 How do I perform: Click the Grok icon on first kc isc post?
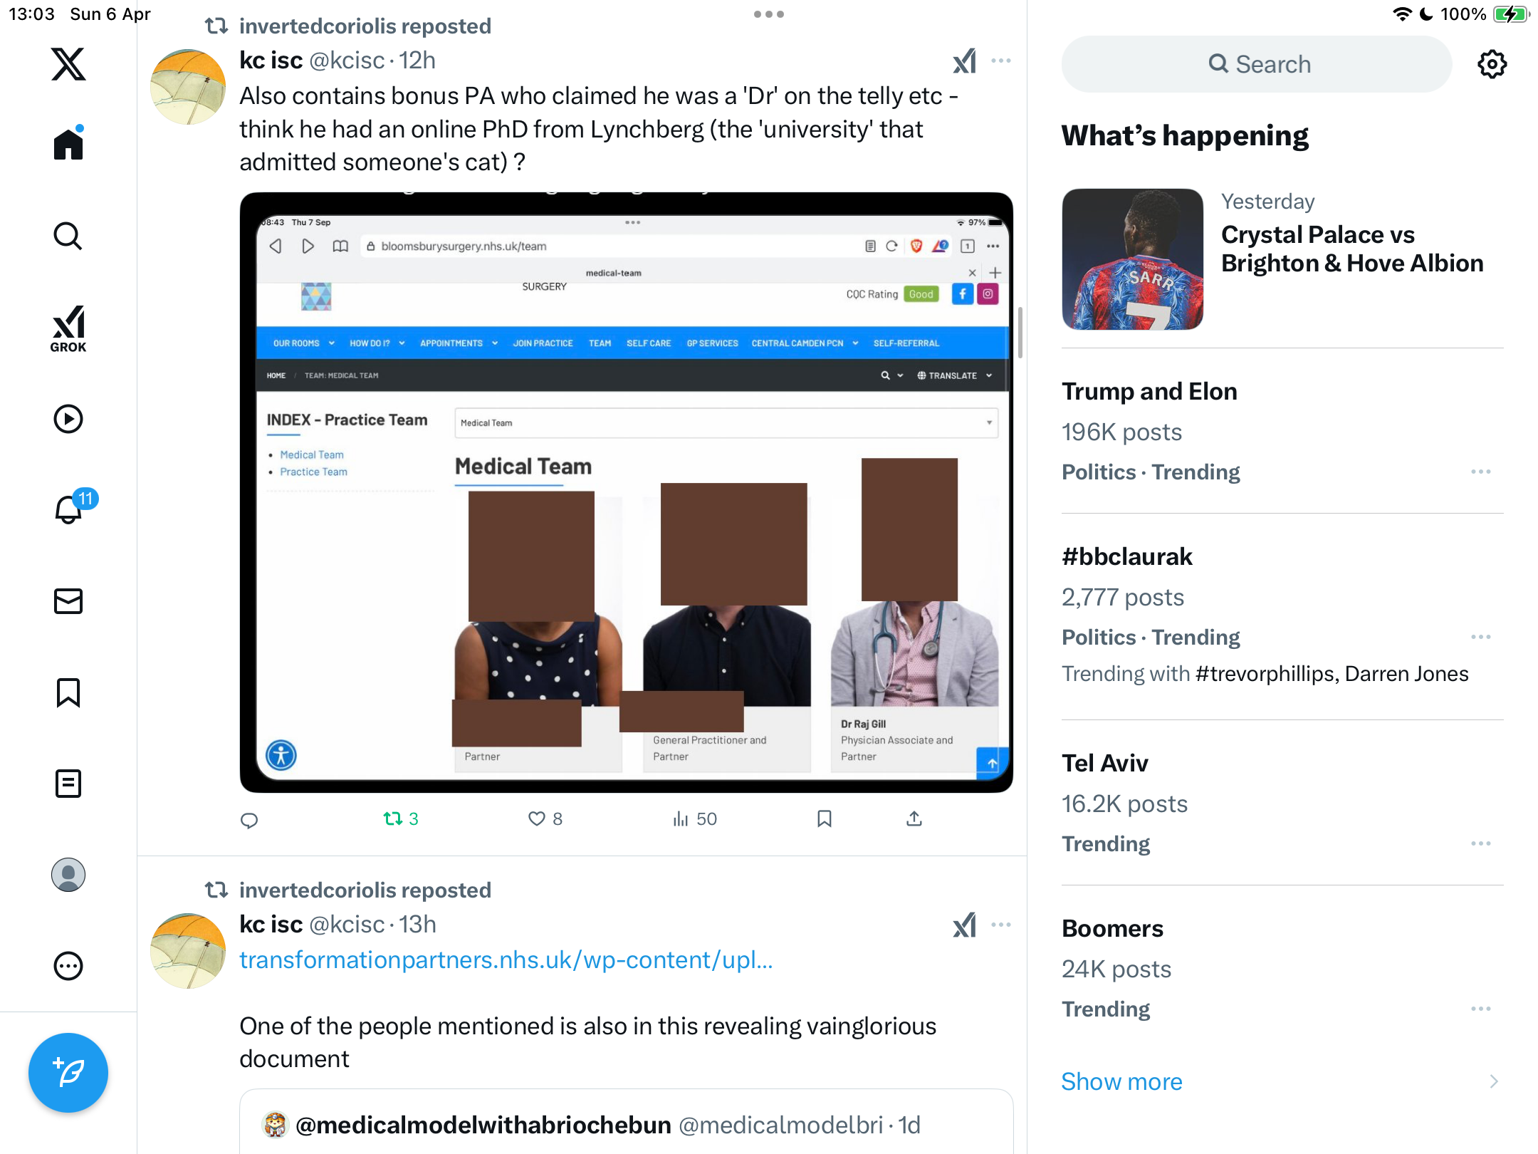pos(965,61)
